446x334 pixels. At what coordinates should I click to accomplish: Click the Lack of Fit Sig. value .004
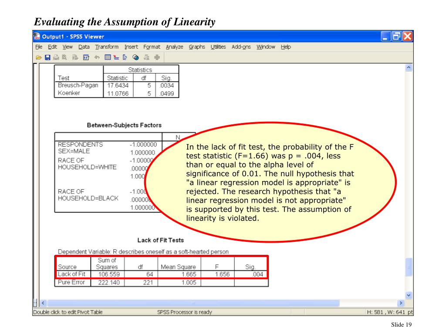(x=257, y=274)
